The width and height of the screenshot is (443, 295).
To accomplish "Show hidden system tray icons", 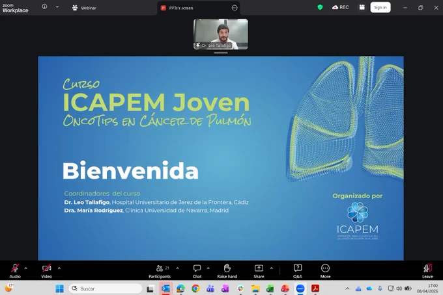I will [347, 289].
